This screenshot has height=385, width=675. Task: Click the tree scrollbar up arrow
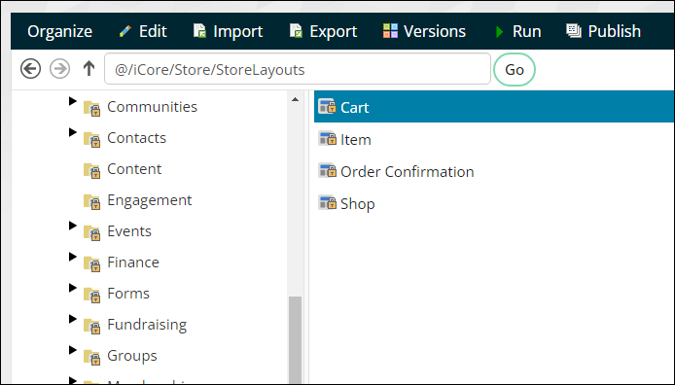295,100
